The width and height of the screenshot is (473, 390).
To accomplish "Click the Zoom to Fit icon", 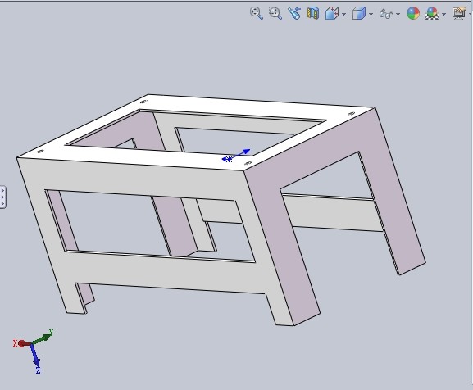I will click(257, 13).
